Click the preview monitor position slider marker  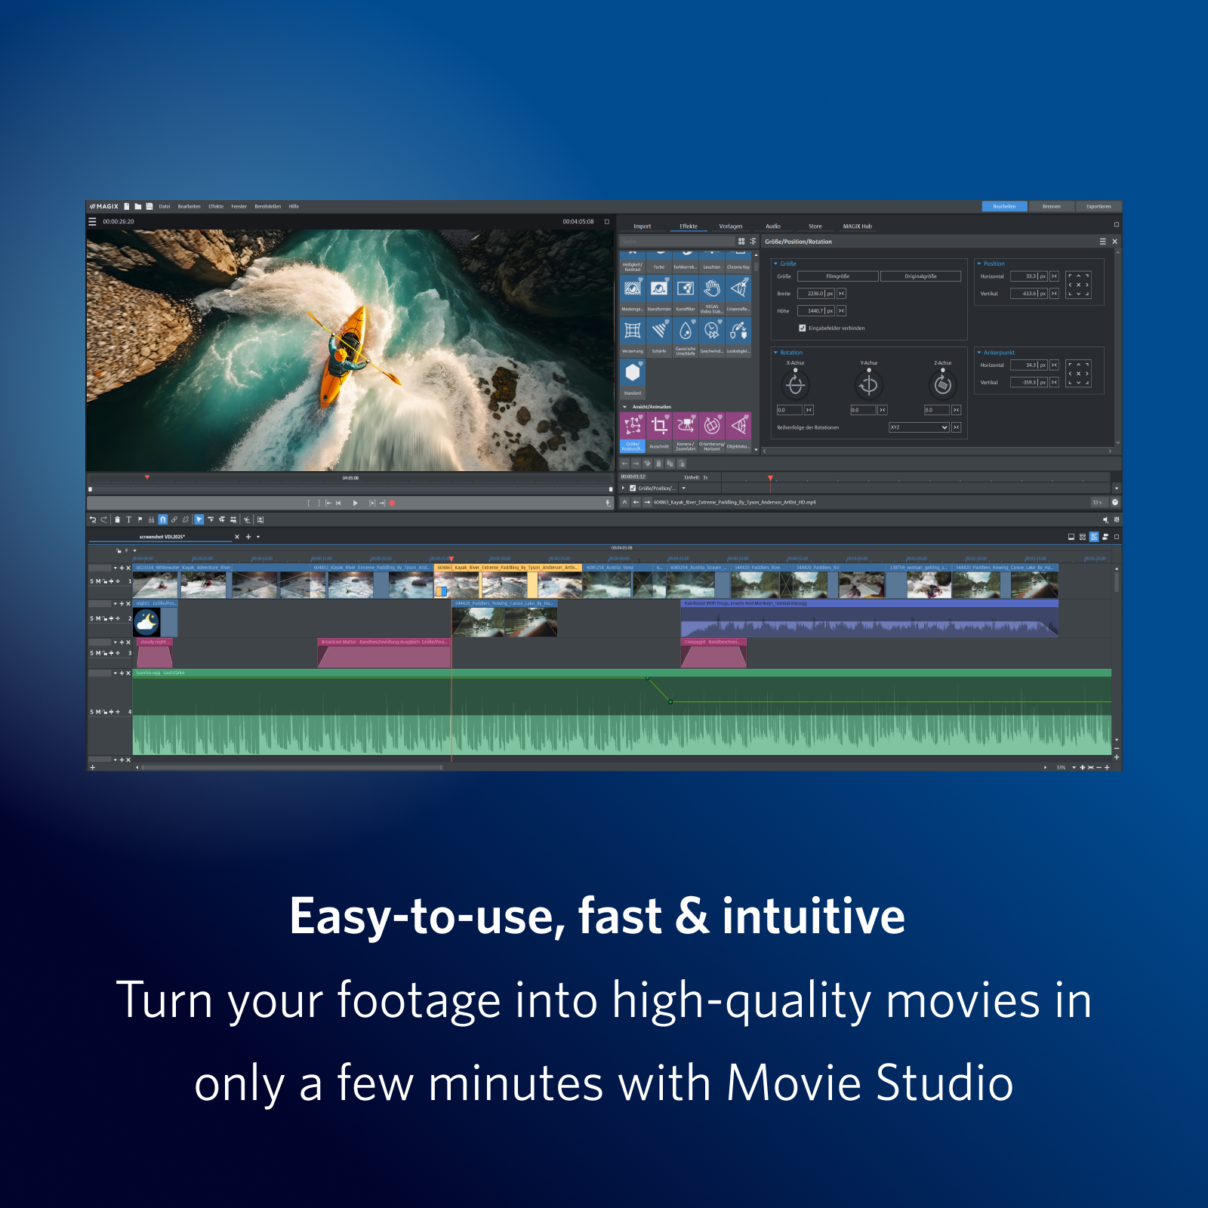point(147,477)
